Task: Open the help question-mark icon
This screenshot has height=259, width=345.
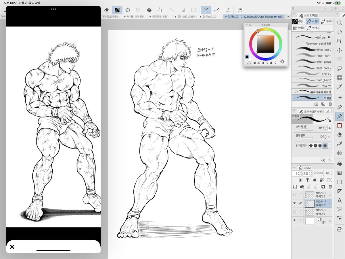Action: point(240,10)
